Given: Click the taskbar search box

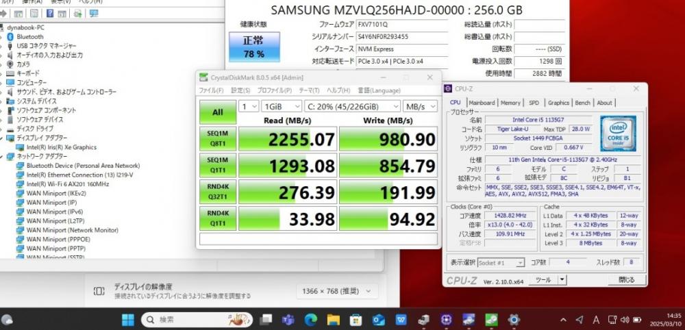Looking at the screenshot, I should [197, 320].
